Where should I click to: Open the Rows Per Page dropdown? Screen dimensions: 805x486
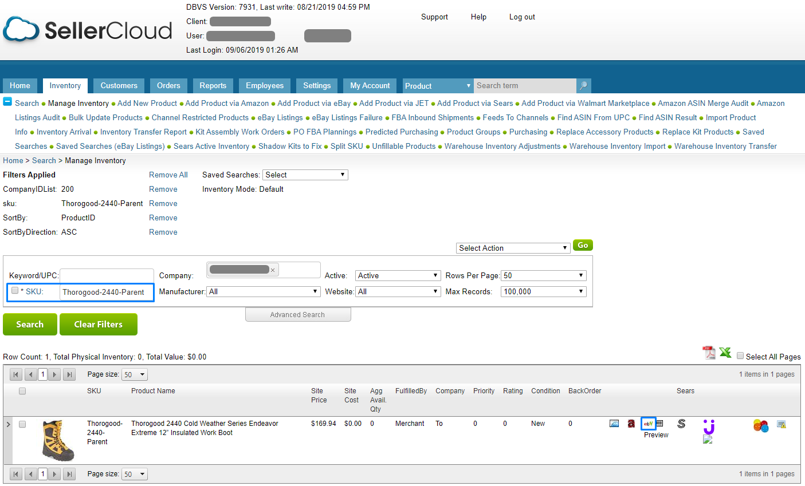[544, 275]
